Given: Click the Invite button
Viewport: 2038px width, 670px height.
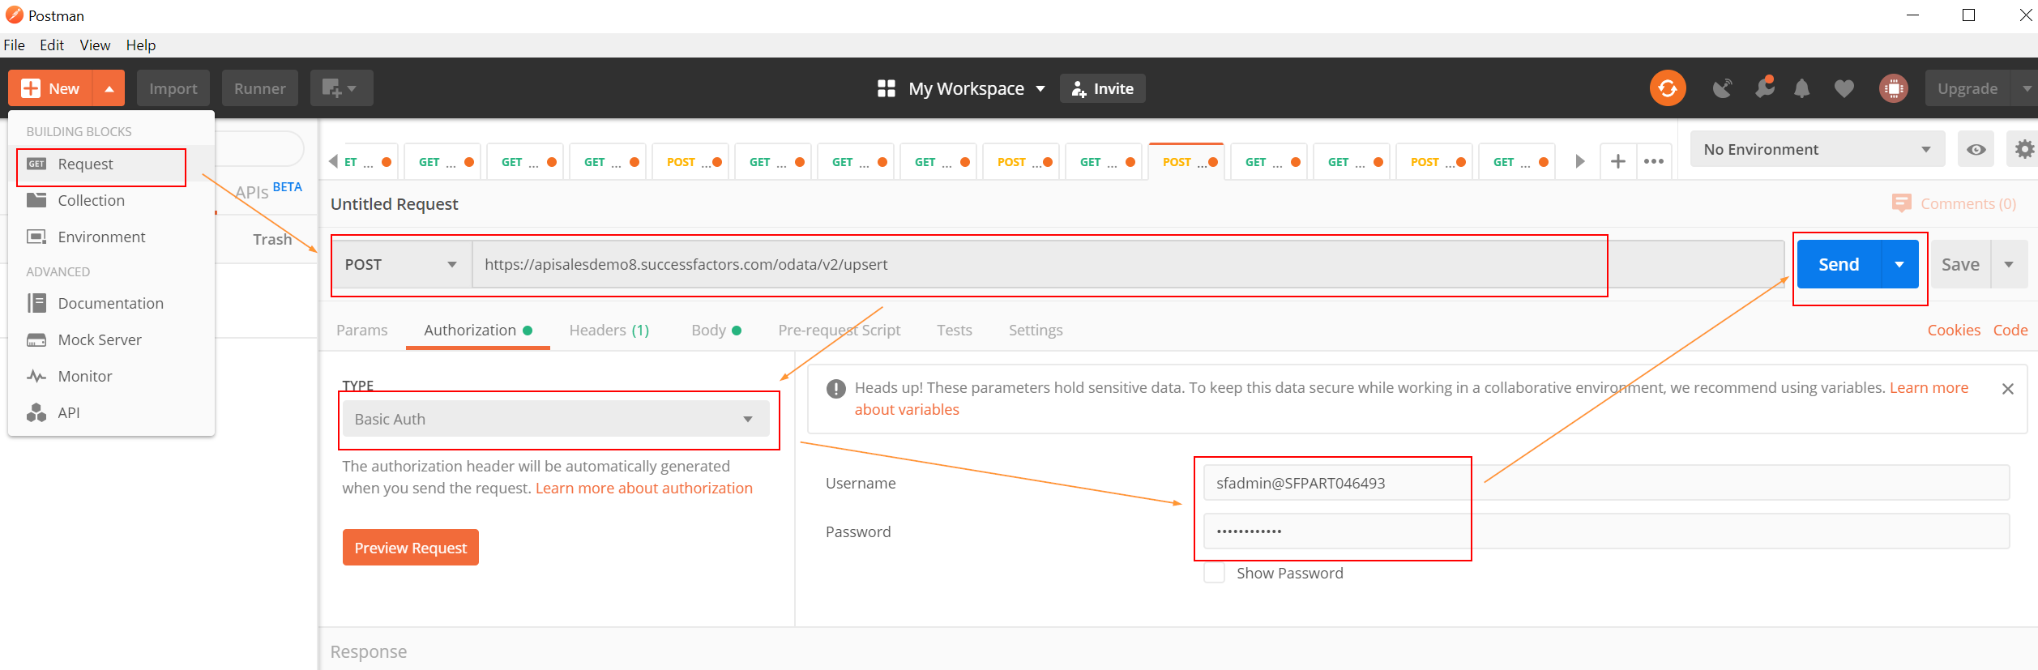Looking at the screenshot, I should (x=1103, y=88).
